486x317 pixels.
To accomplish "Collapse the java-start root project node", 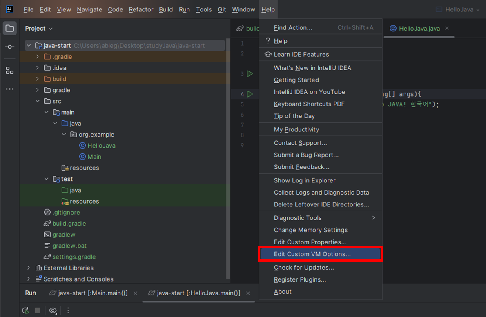I will [29, 46].
